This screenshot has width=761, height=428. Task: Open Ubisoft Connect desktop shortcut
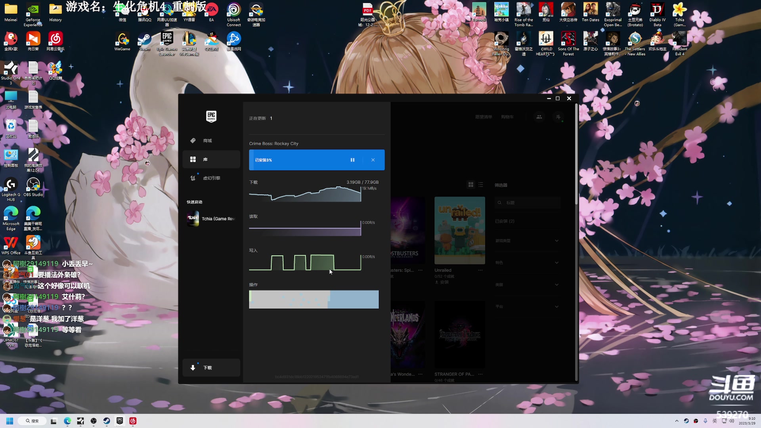point(234,15)
